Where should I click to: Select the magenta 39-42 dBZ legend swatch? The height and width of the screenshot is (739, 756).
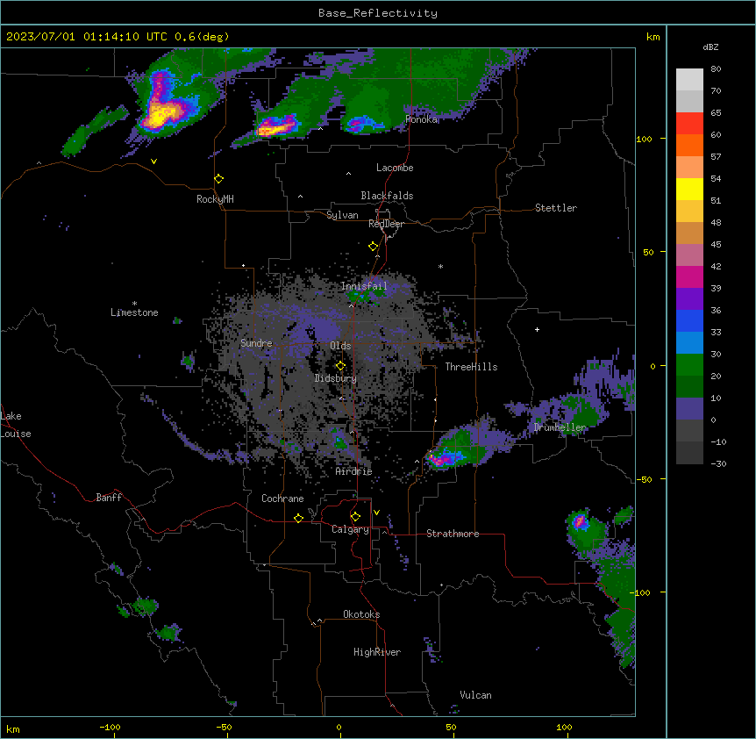689,276
